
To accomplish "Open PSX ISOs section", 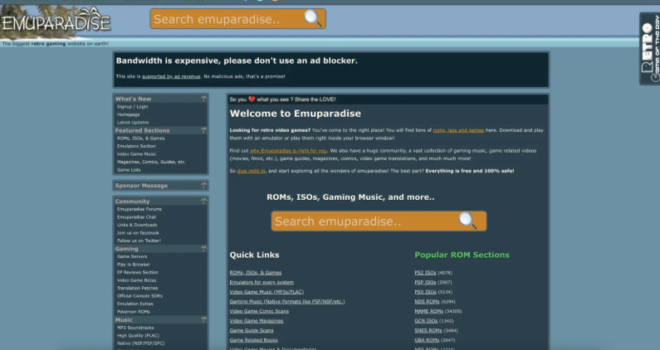I will click(x=425, y=292).
